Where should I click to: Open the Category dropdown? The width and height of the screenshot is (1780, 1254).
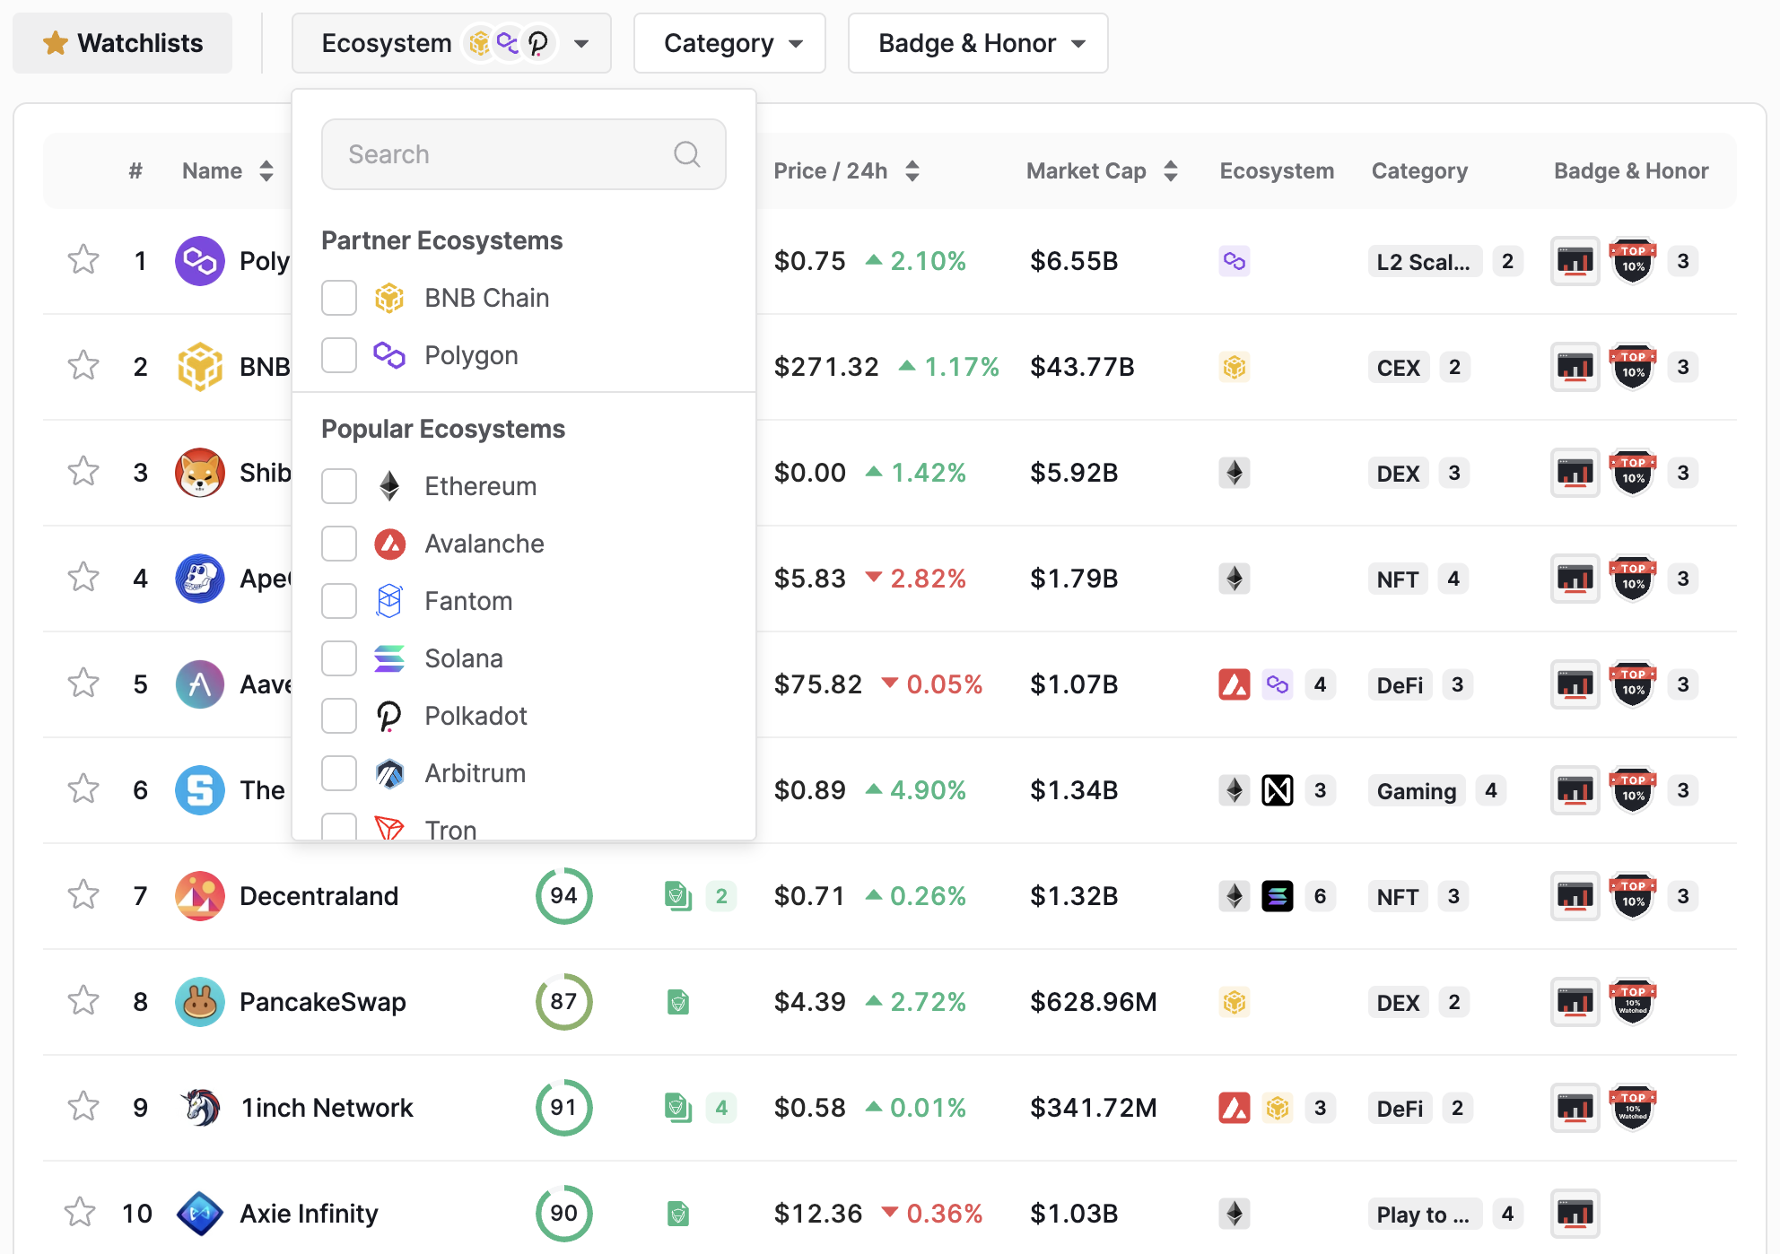click(729, 43)
